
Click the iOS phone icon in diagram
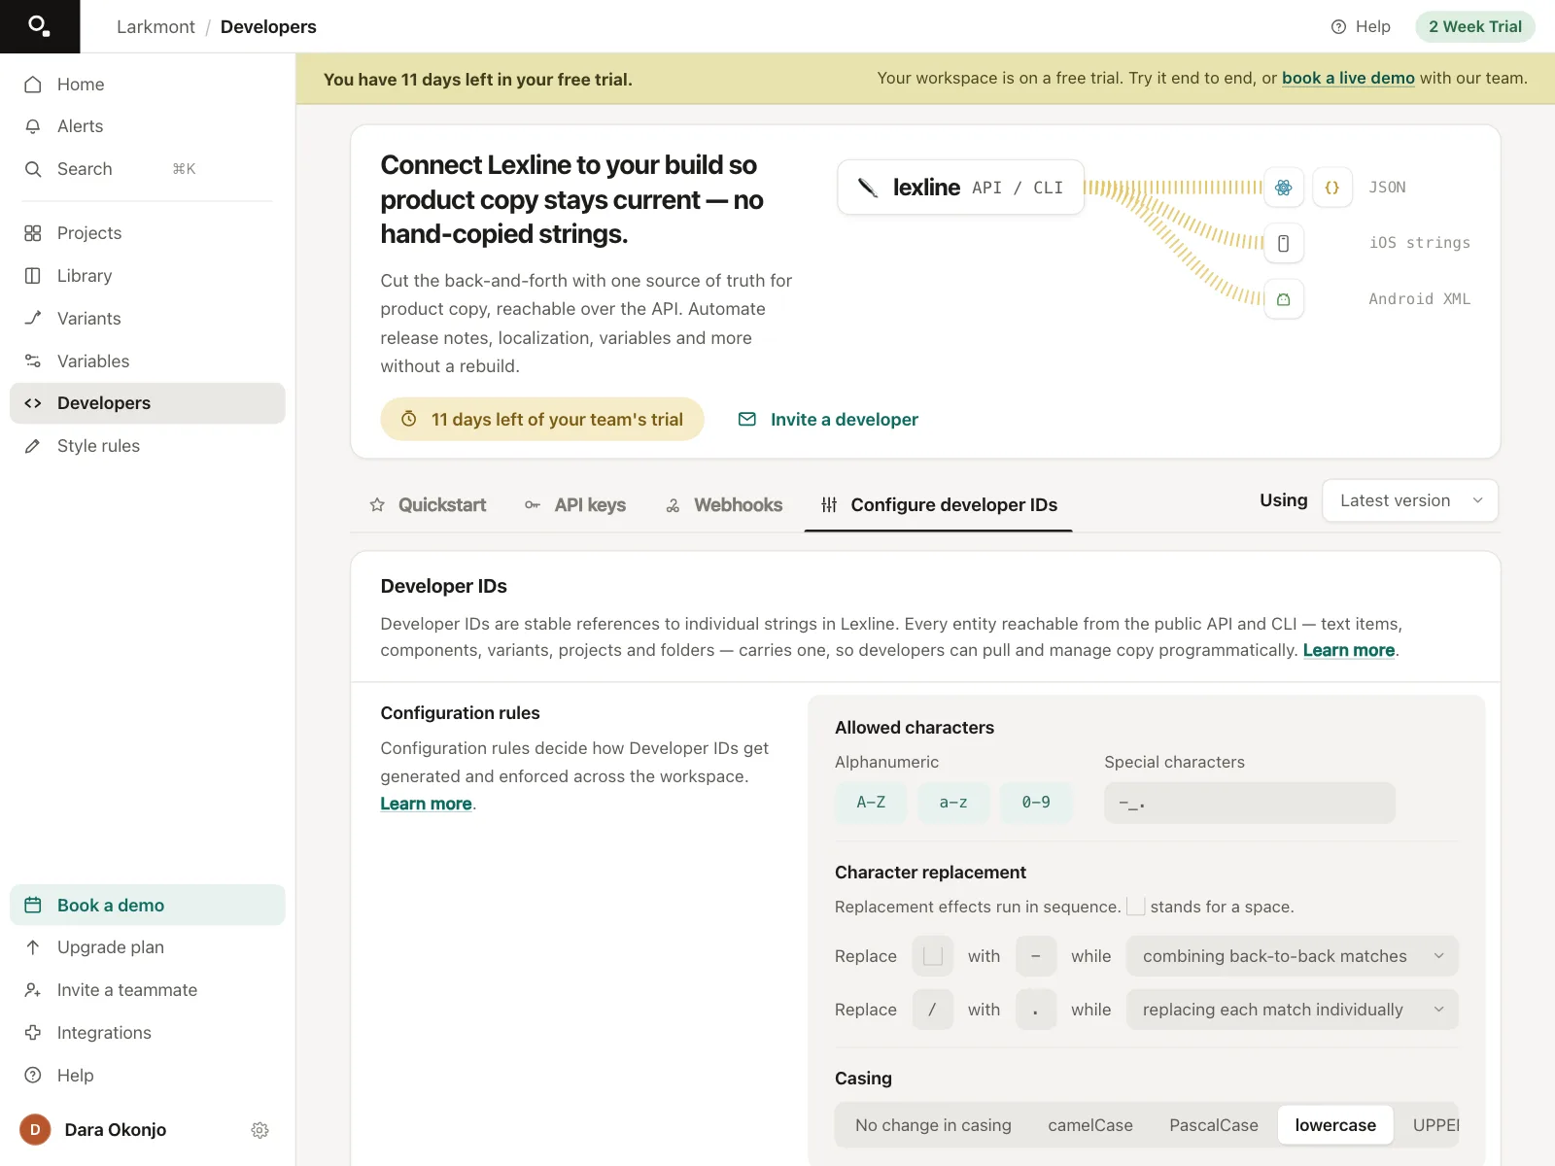tap(1284, 244)
